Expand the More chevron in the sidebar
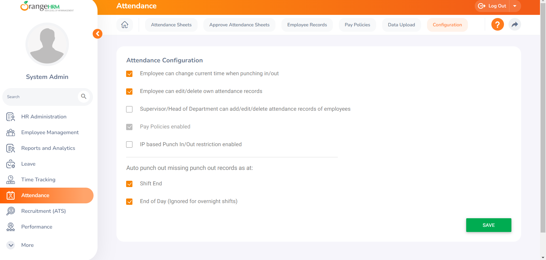546x260 pixels. 11,245
